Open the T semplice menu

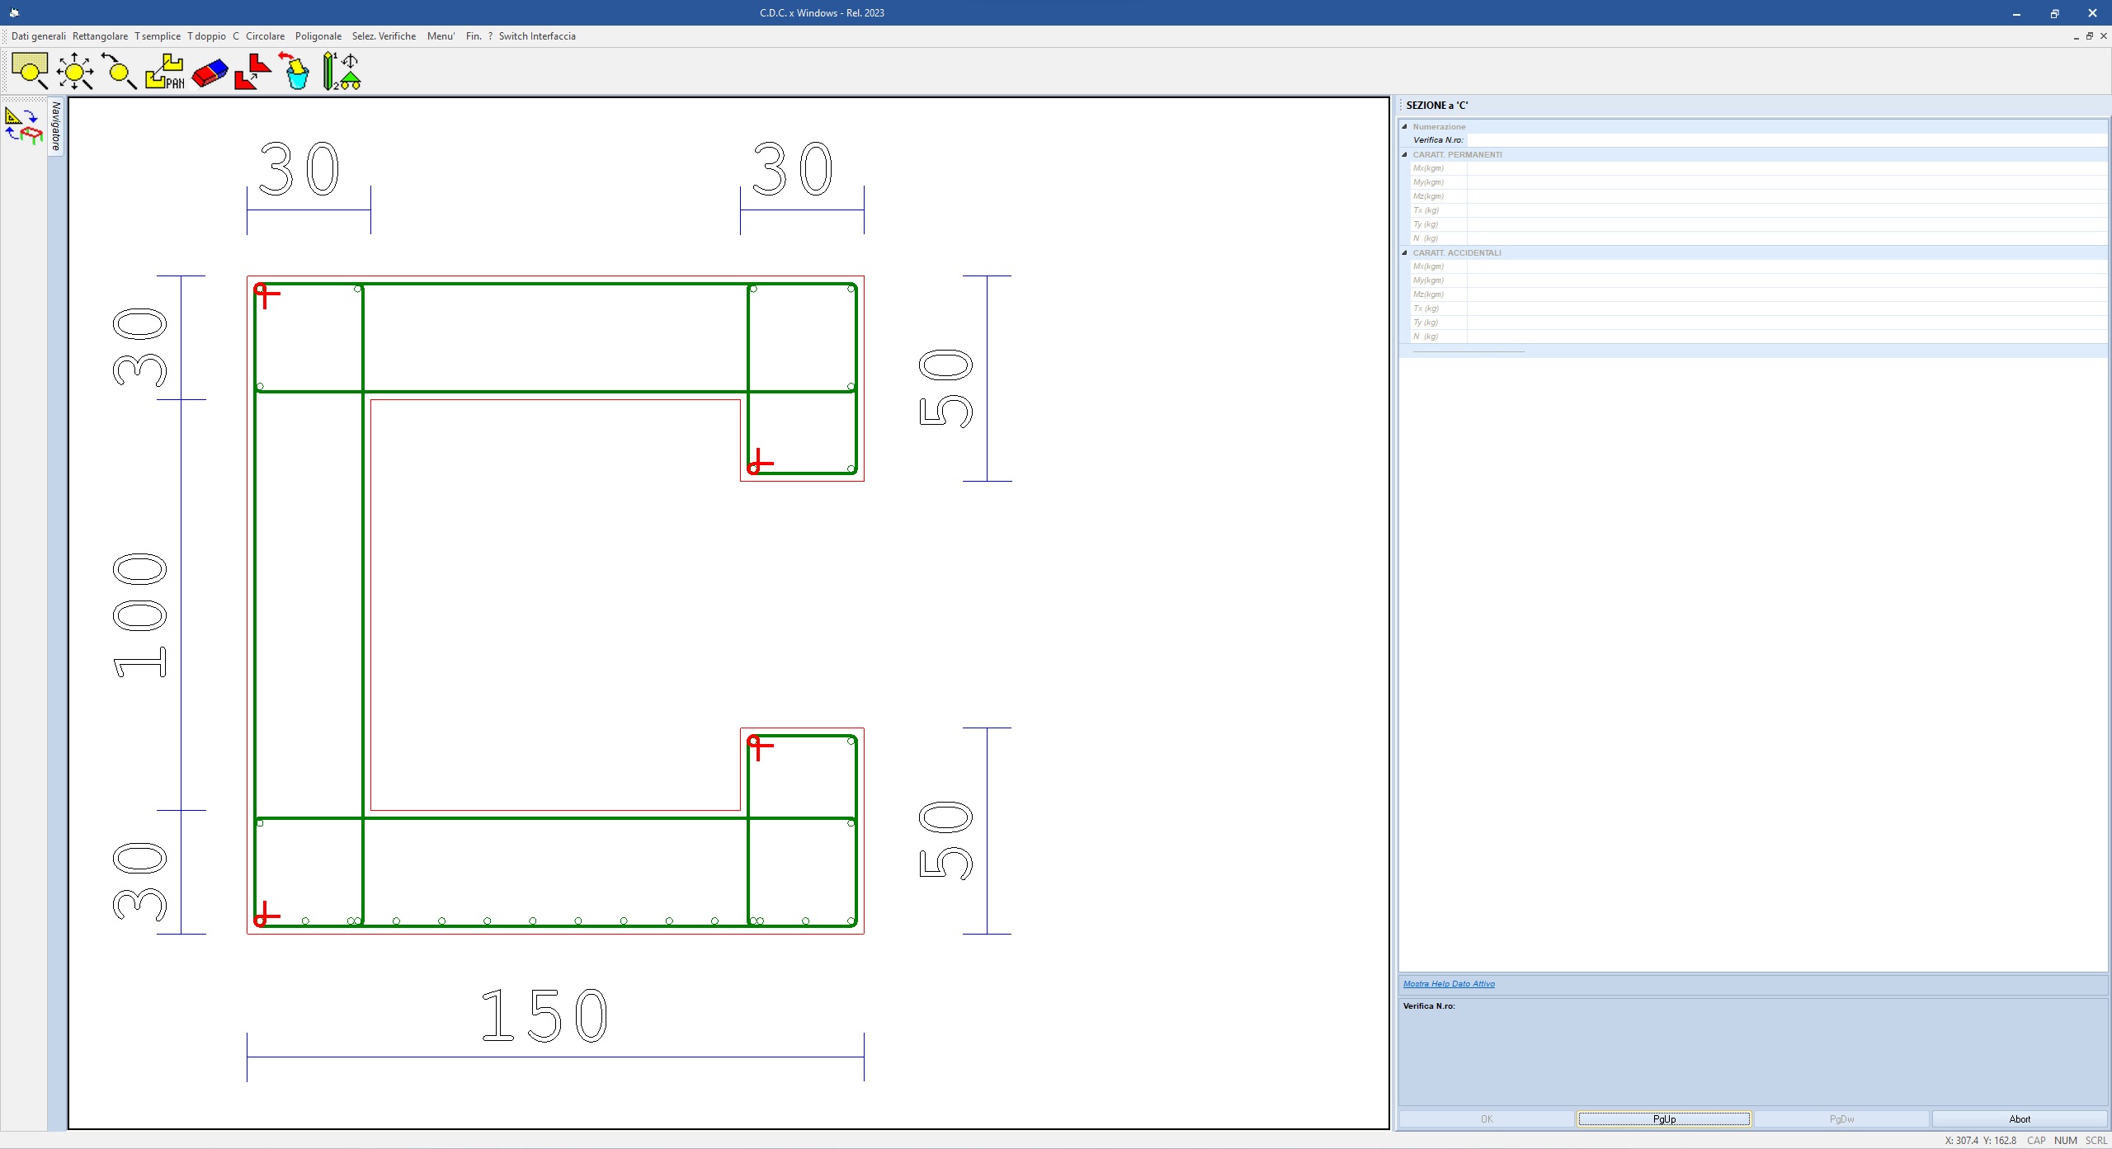[x=158, y=36]
